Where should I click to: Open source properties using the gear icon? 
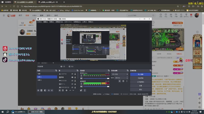(x=67, y=90)
